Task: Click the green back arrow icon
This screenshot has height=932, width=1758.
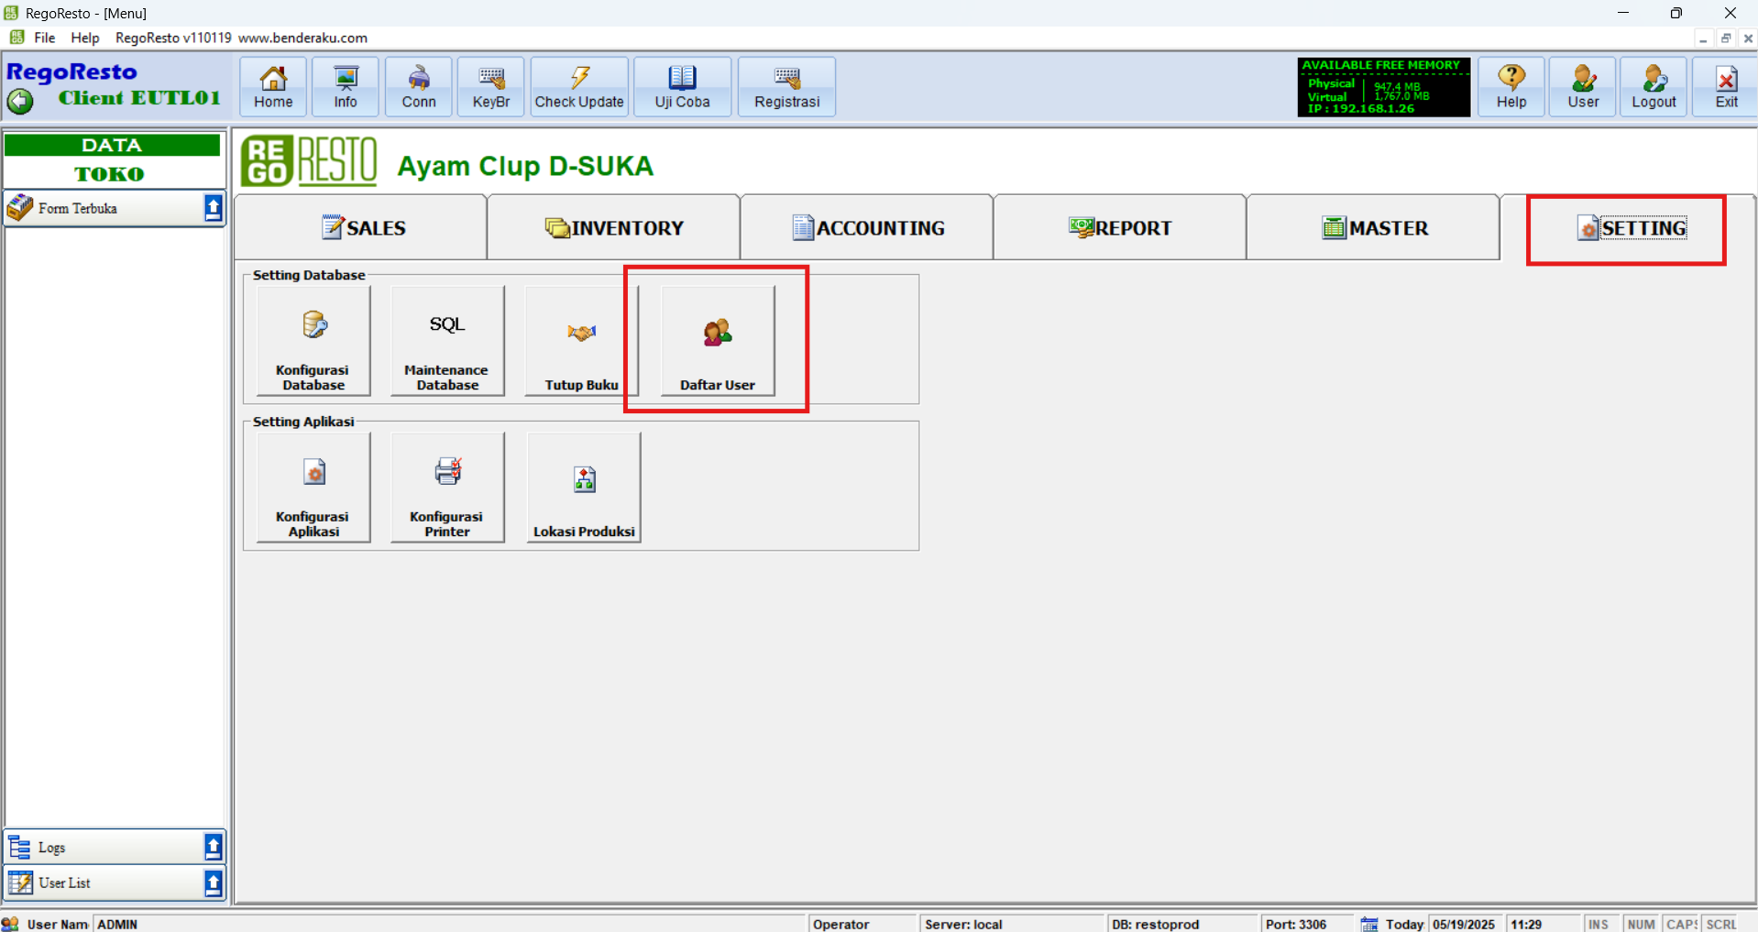Action: click(20, 100)
